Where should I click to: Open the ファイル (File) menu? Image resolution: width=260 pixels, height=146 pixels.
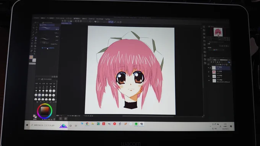coord(36,18)
